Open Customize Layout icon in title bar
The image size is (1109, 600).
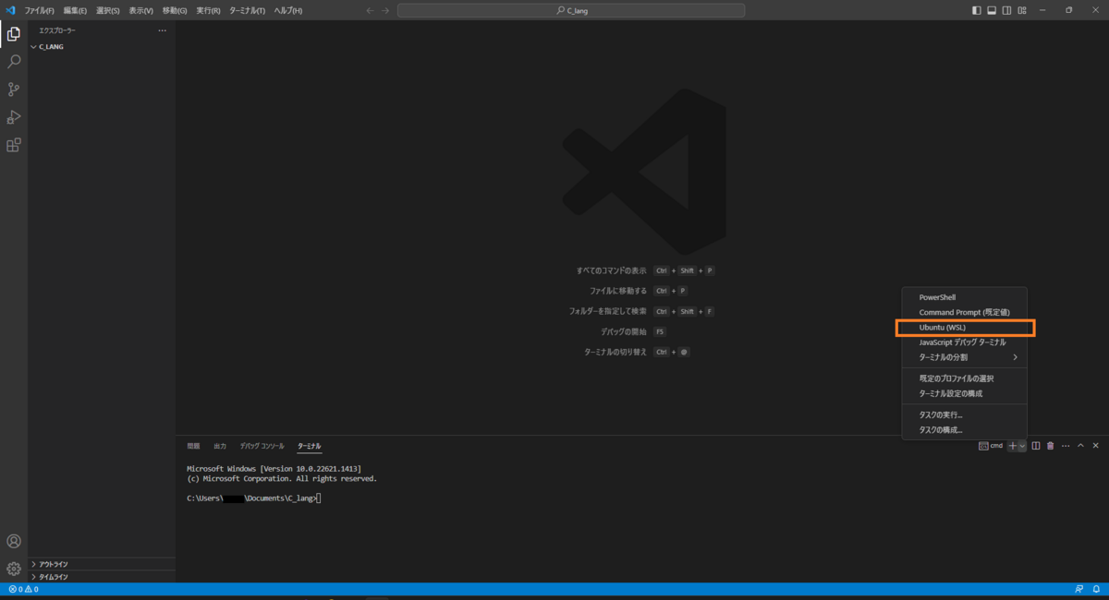pyautogui.click(x=1021, y=10)
